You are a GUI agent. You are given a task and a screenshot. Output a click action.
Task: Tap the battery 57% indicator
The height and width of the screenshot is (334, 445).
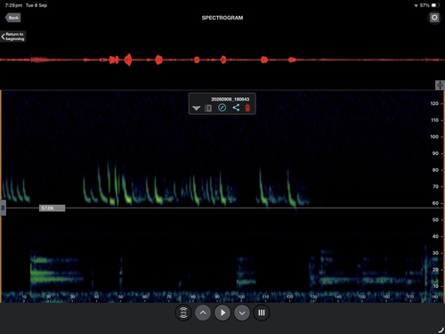[x=430, y=5]
